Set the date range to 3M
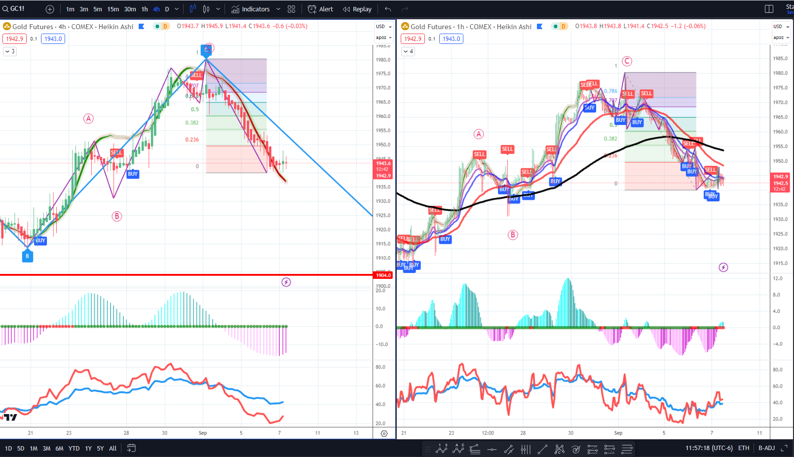Viewport: 794px width, 457px height. [x=46, y=448]
